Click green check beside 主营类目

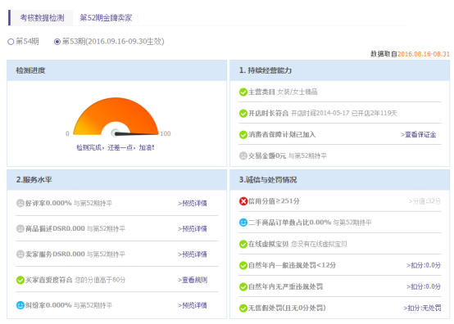(243, 92)
